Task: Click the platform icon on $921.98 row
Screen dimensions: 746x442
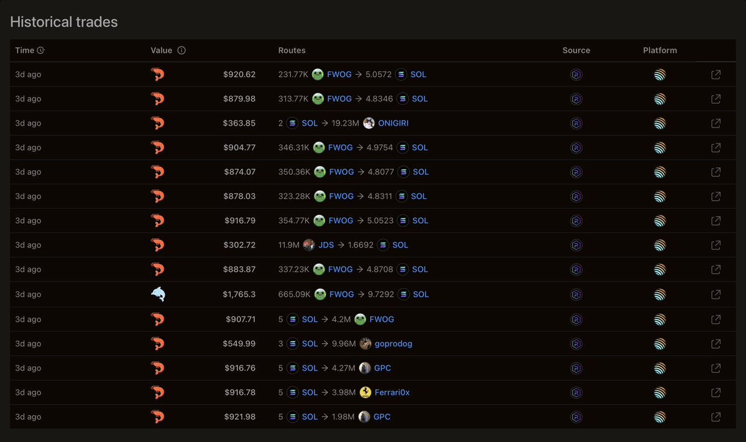Action: [660, 417]
